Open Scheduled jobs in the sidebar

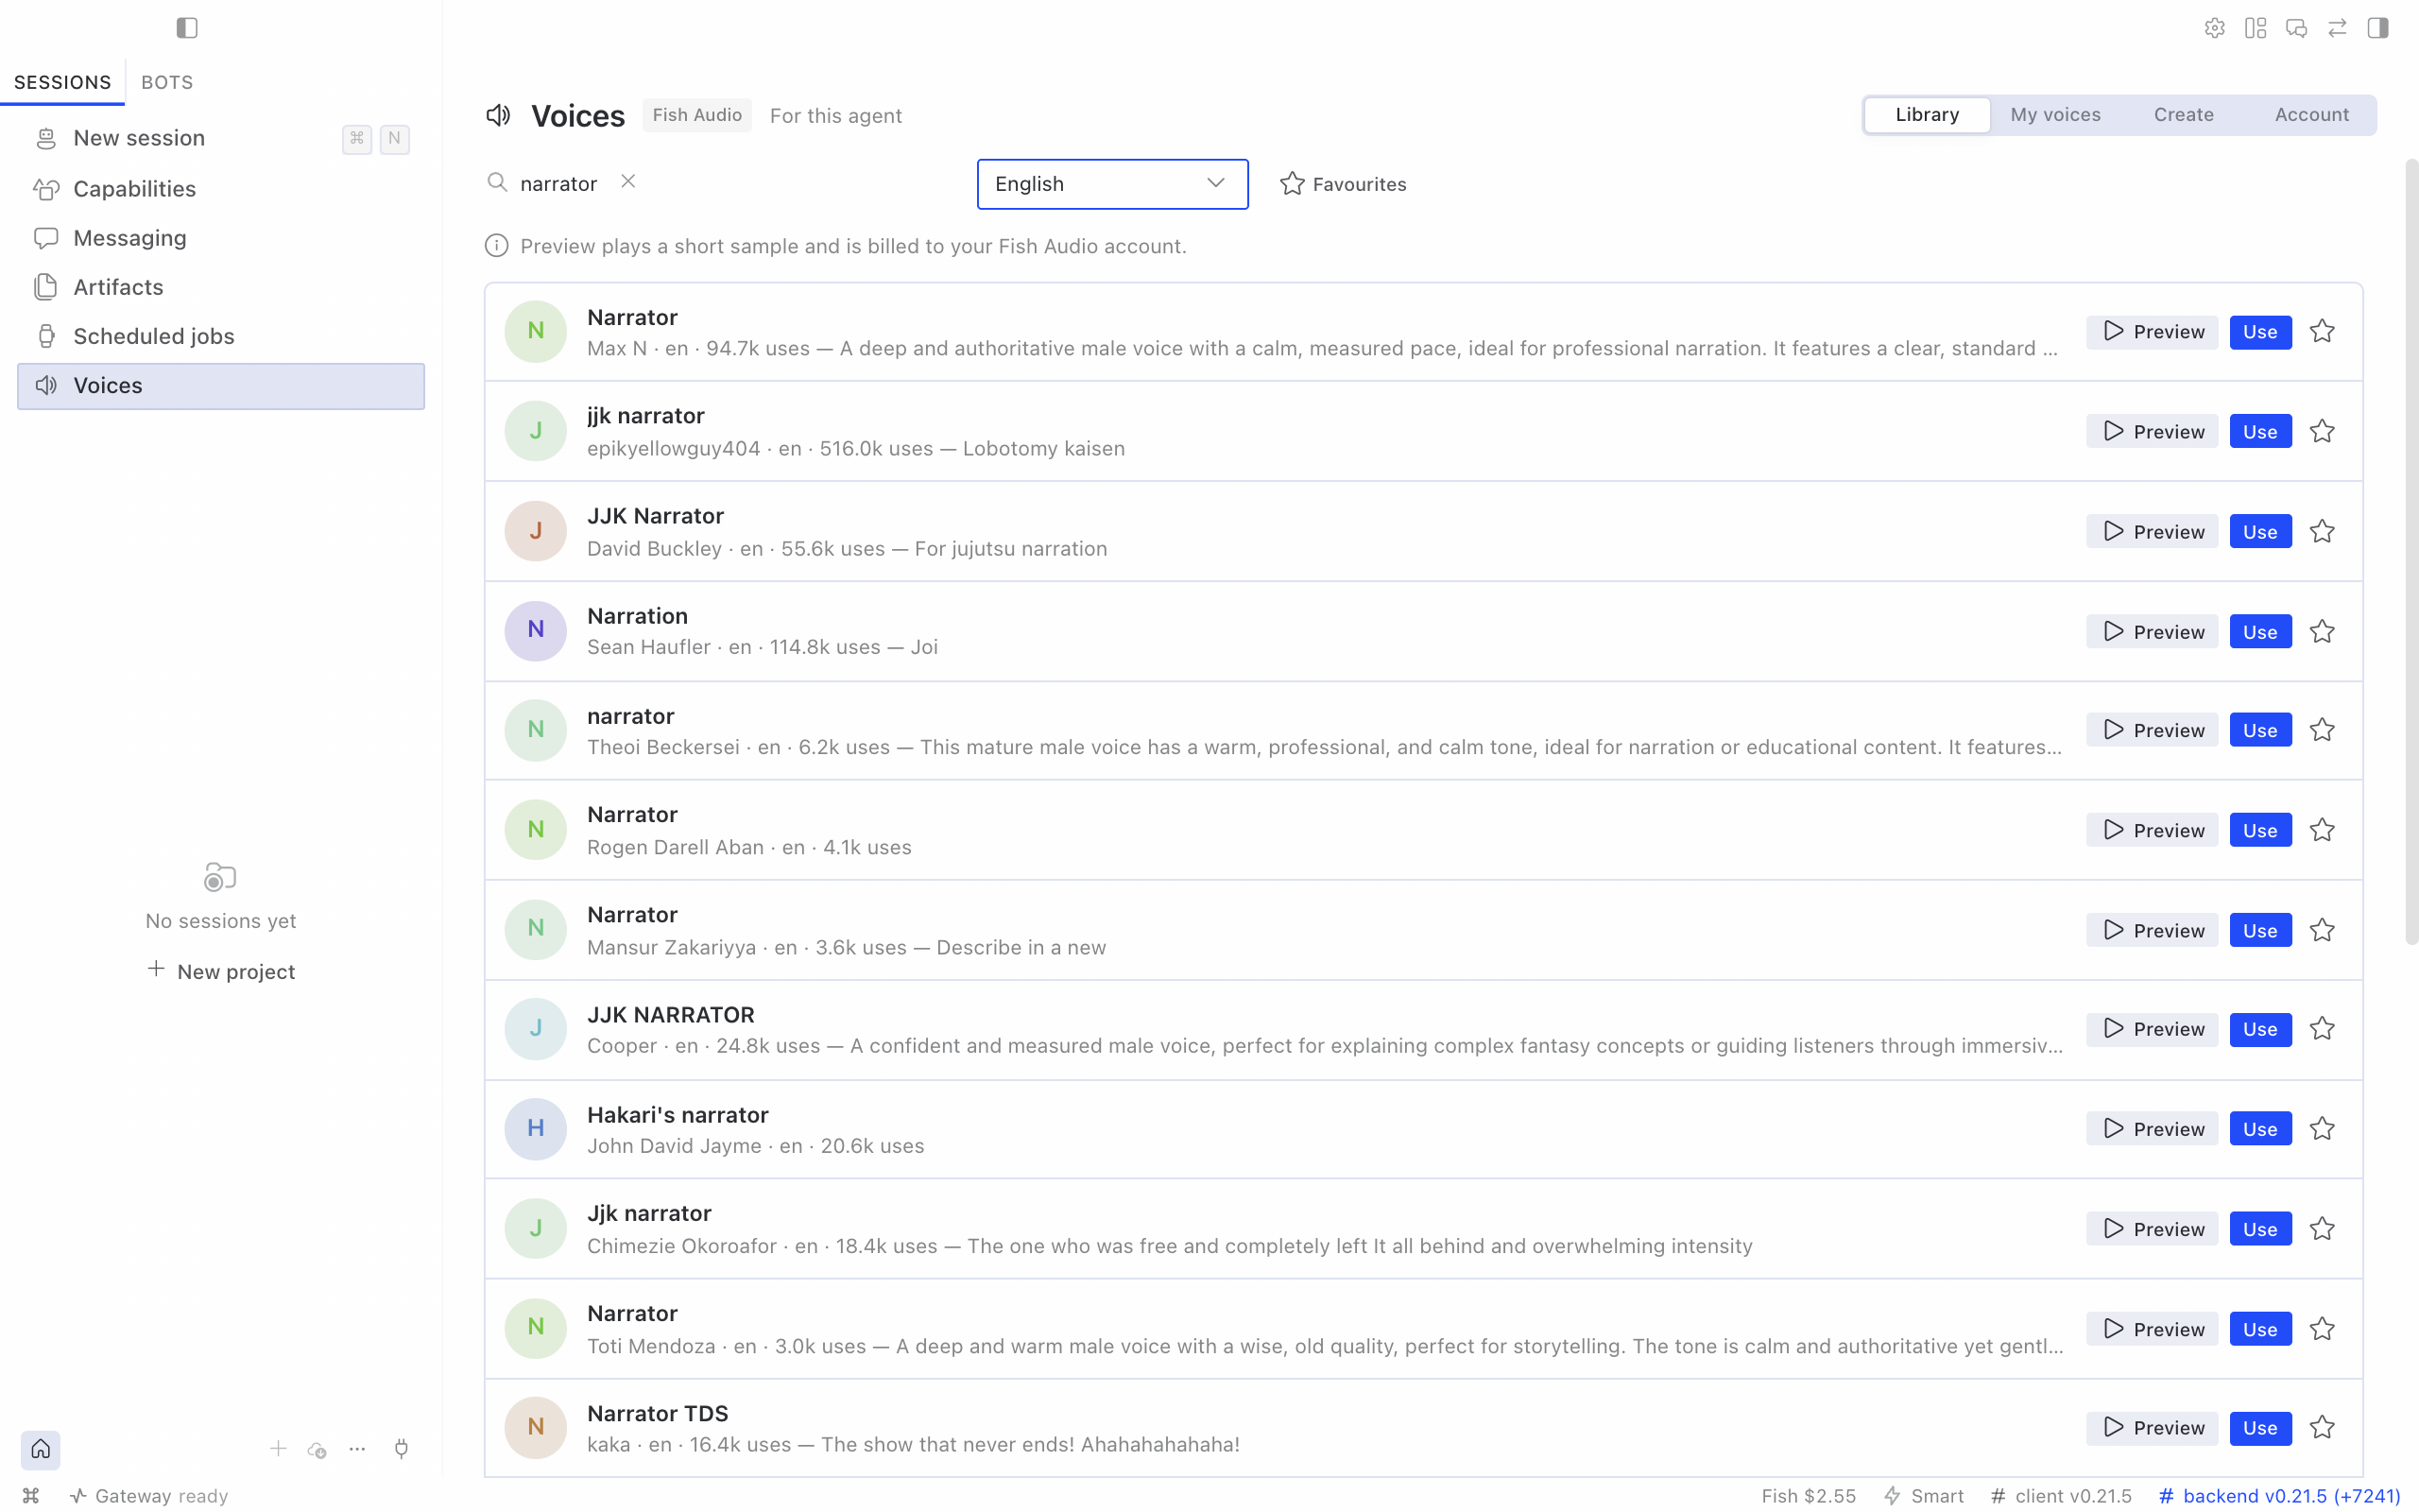pyautogui.click(x=221, y=336)
